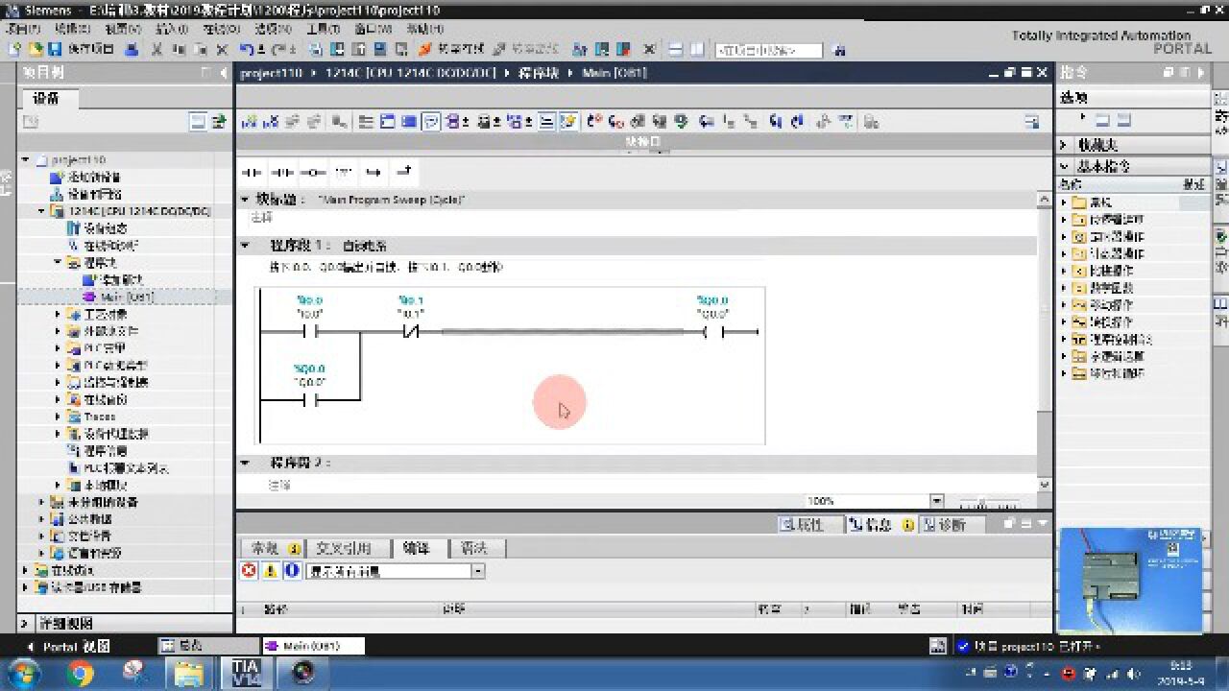Open the message display filter dropdown
Viewport: 1229px width, 691px height.
pos(478,571)
